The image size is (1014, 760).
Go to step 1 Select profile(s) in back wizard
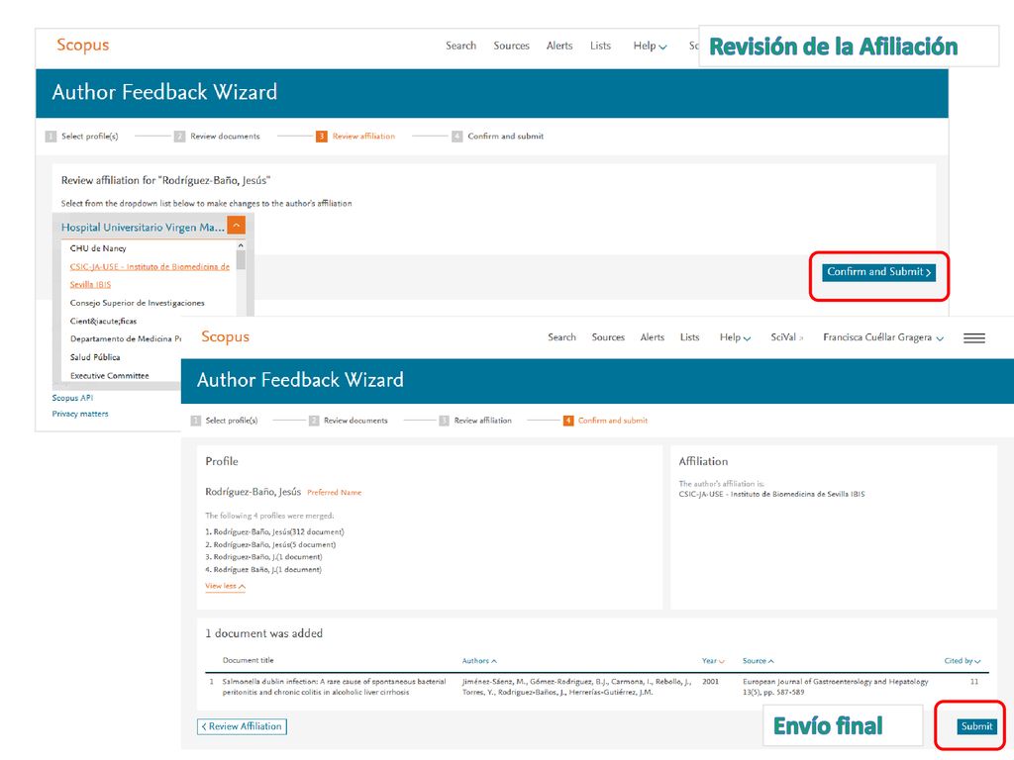click(82, 137)
